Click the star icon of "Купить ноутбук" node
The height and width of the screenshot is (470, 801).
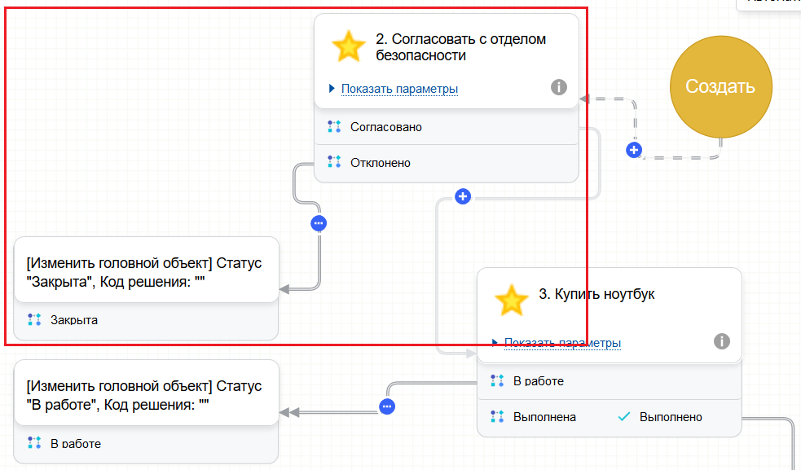[x=511, y=301]
